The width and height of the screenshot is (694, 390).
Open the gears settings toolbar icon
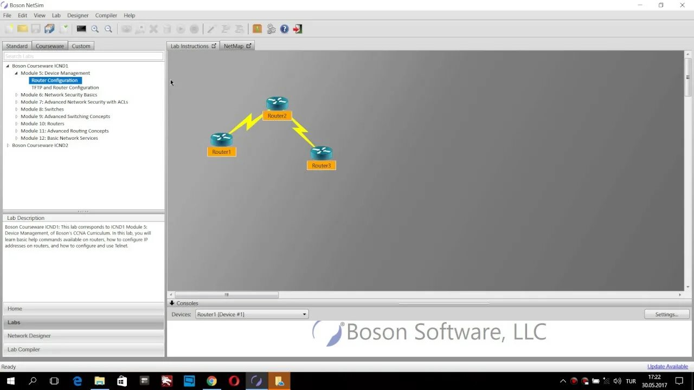[x=271, y=29]
